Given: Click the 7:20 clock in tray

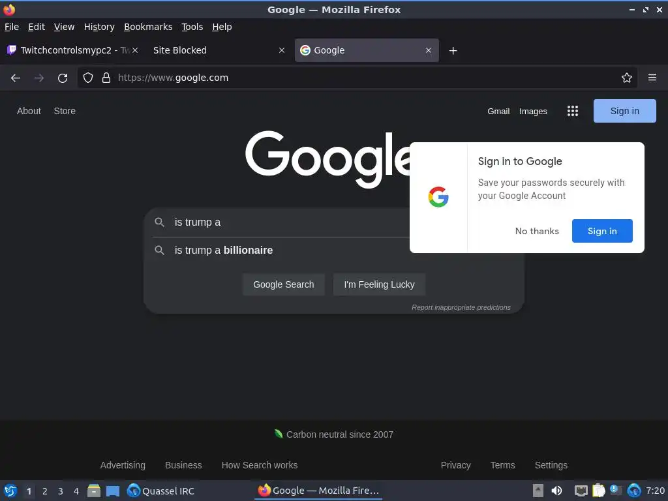Looking at the screenshot, I should pyautogui.click(x=655, y=491).
